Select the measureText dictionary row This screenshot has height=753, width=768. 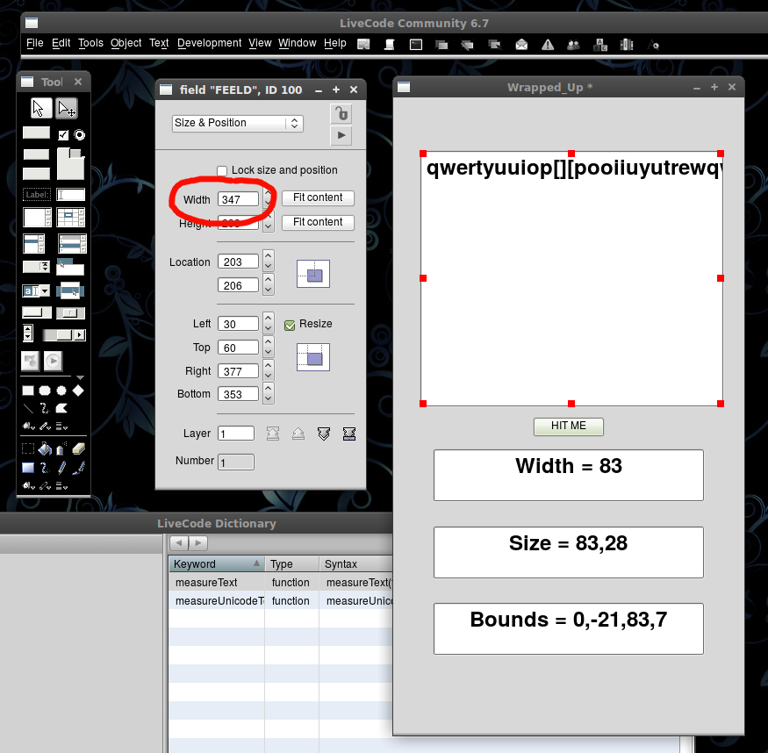(280, 582)
